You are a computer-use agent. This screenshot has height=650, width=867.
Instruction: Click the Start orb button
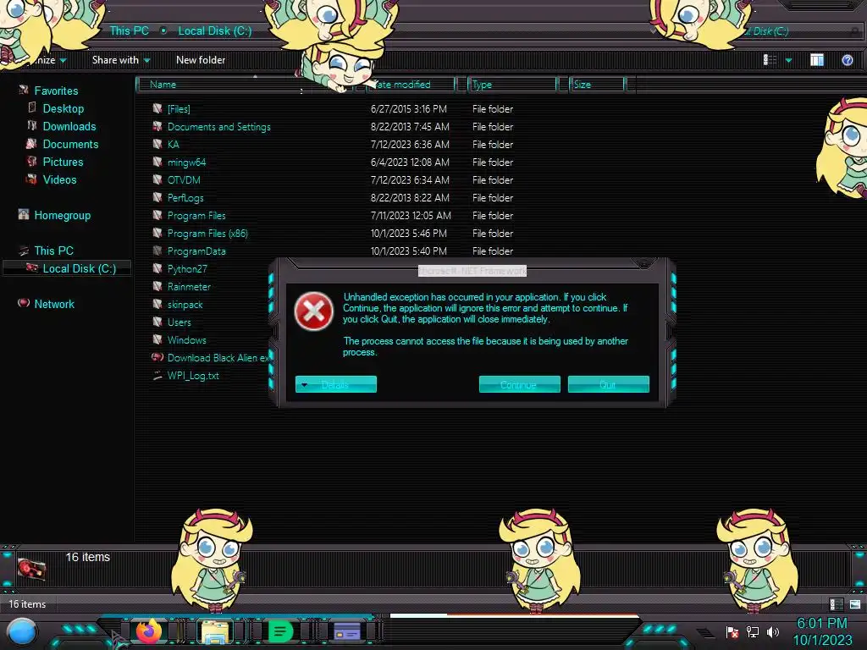tap(22, 632)
